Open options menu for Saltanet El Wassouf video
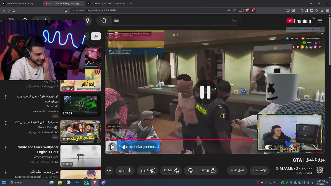Viewport: 331px width, 186px height. (x=6, y=172)
